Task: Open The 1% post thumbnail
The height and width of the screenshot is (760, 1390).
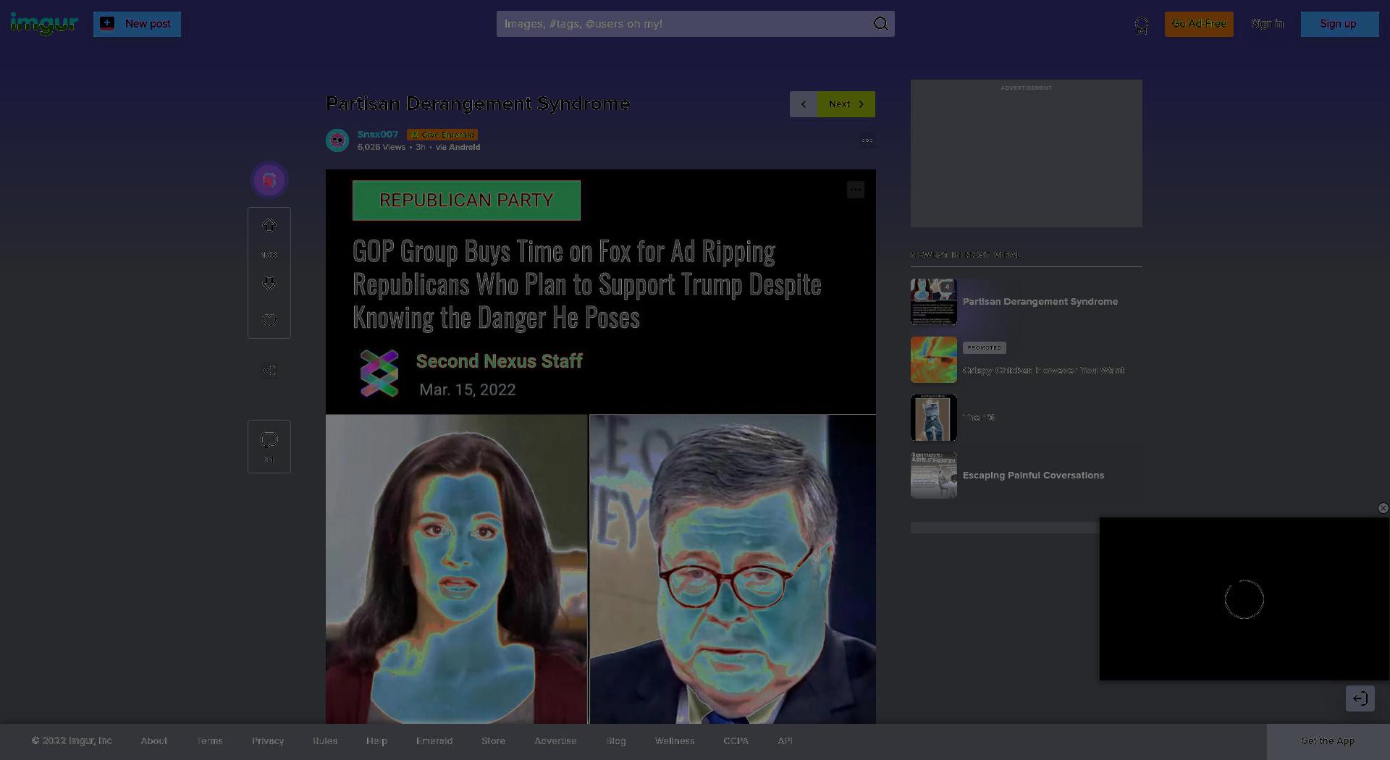Action: (x=934, y=418)
